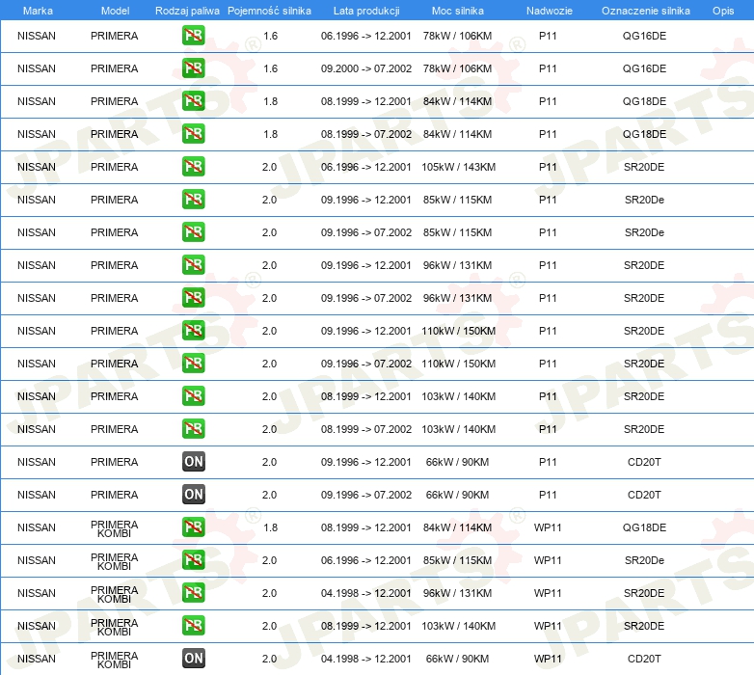The height and width of the screenshot is (675, 754).
Task: Click the petrol icon in the 105kW / 143KM row
Action: (193, 167)
